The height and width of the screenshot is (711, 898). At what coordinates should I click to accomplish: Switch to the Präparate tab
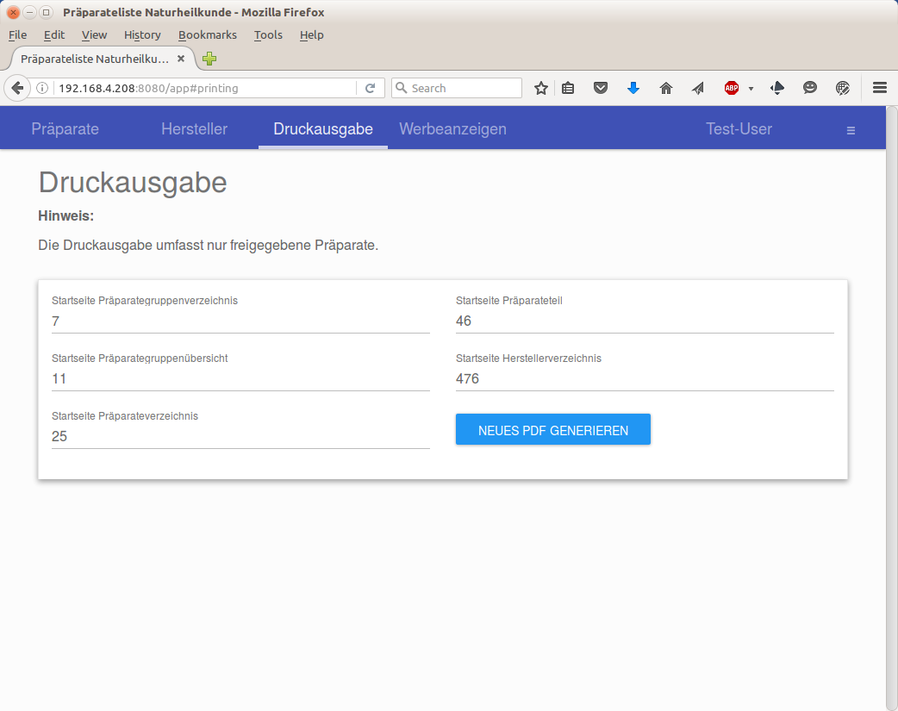65,129
